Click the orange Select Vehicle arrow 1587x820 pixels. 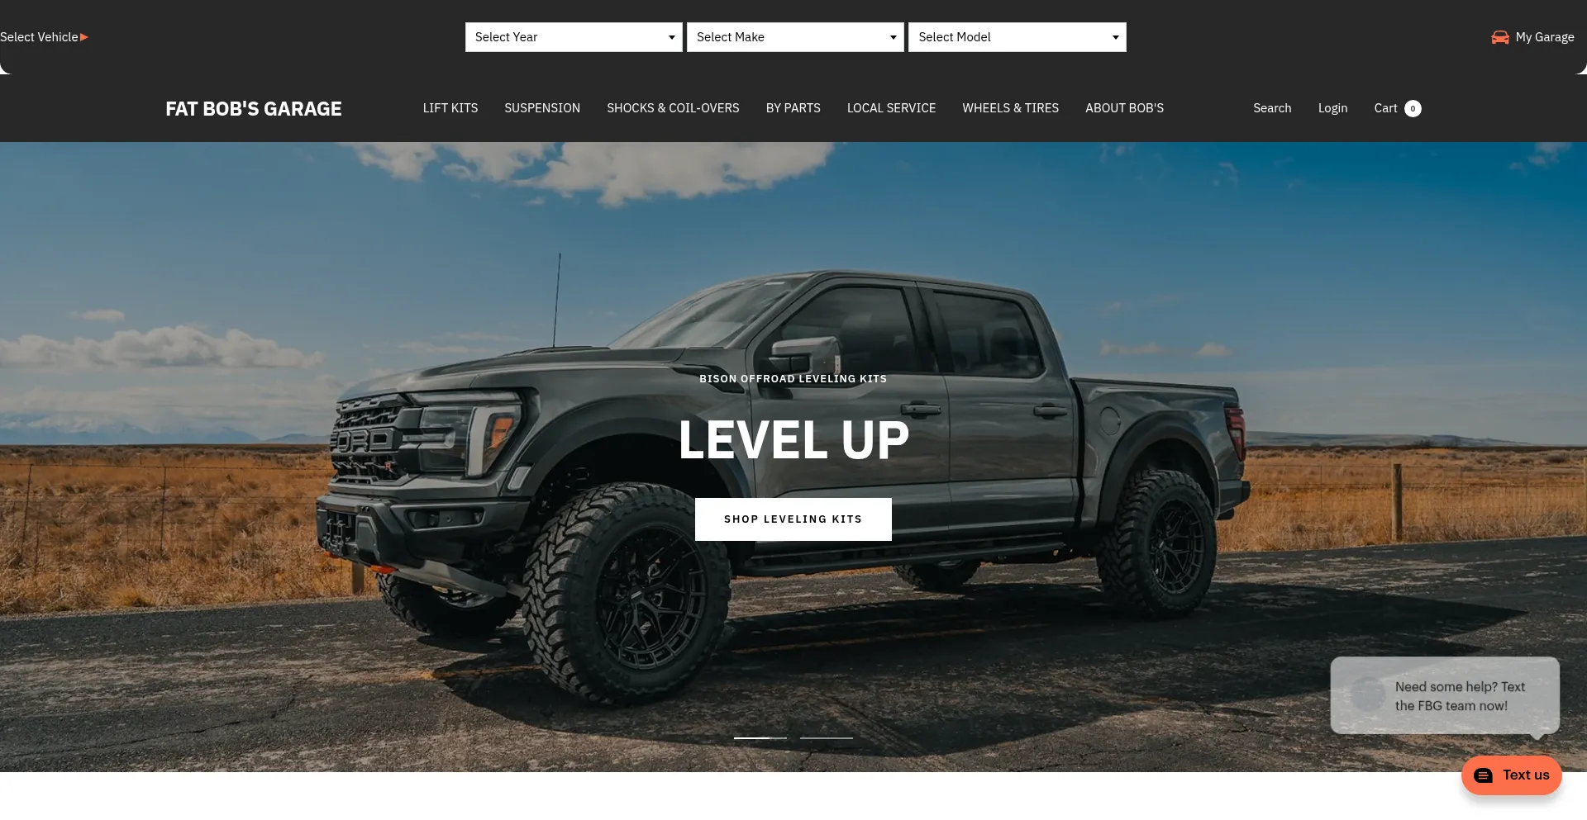(84, 37)
